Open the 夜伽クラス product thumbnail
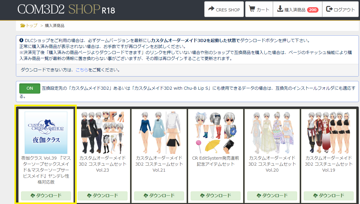Viewport: 360px width, 204px height. [x=46, y=133]
